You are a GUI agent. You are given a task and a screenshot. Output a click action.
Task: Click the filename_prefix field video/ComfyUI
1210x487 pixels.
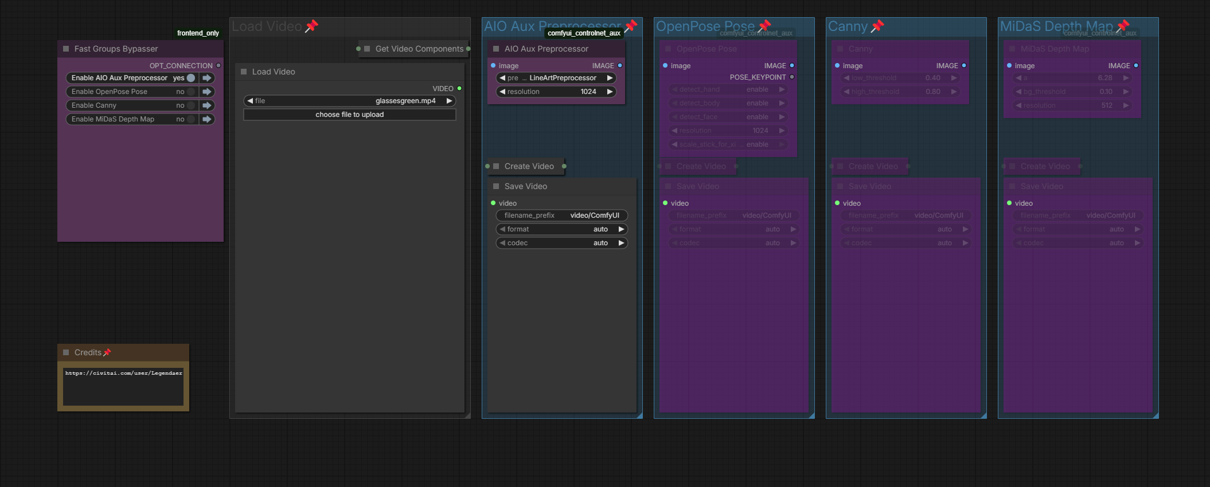[562, 215]
